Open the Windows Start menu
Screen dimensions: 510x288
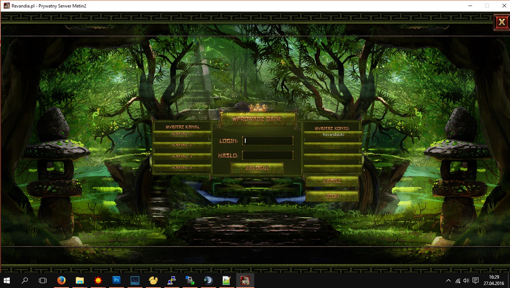[x=7, y=280]
